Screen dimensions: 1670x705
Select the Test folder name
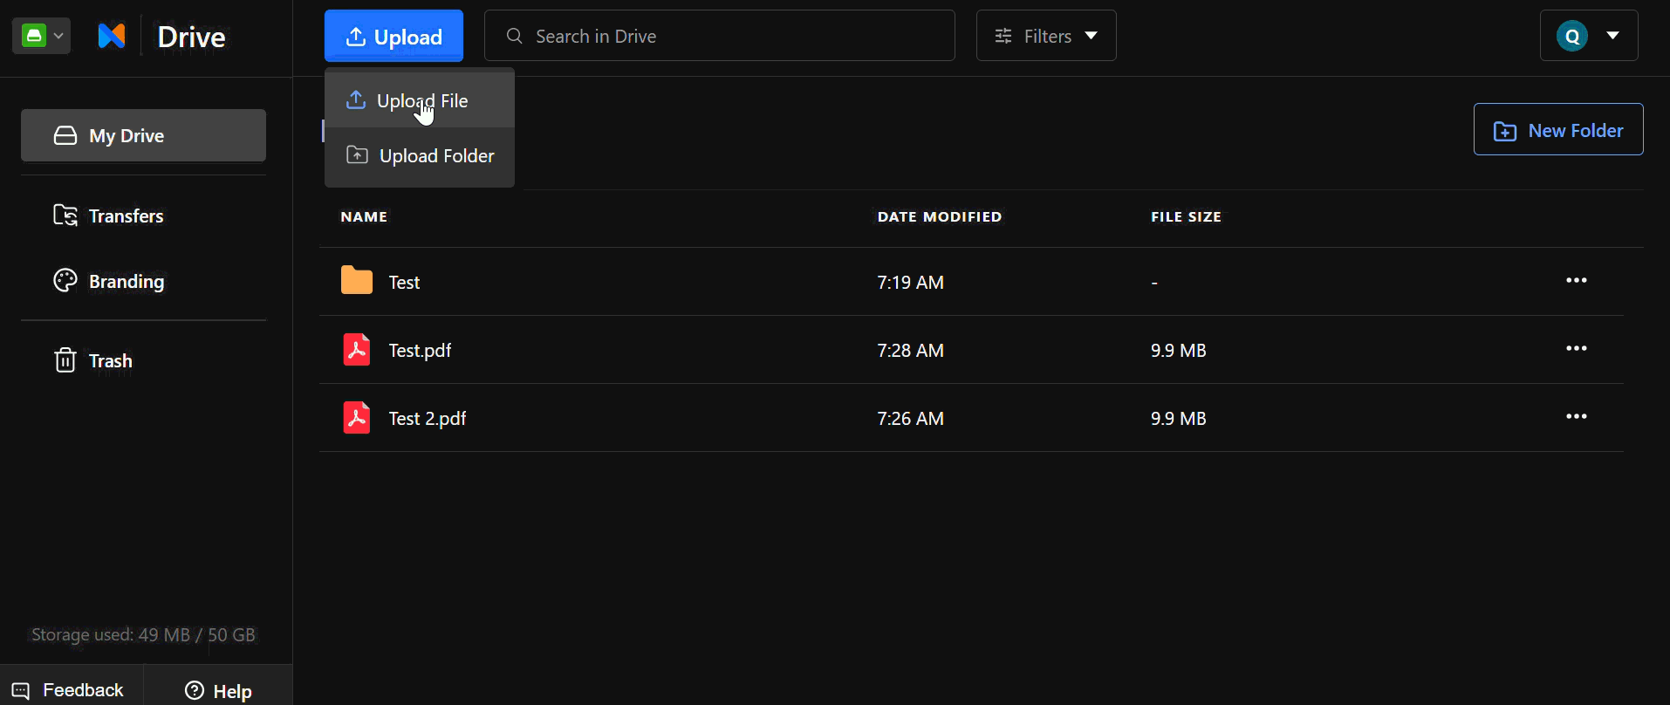point(404,282)
